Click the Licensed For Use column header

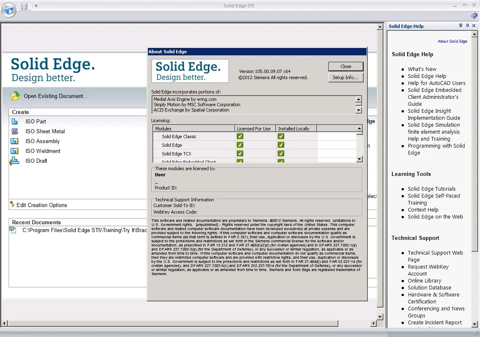coord(255,129)
